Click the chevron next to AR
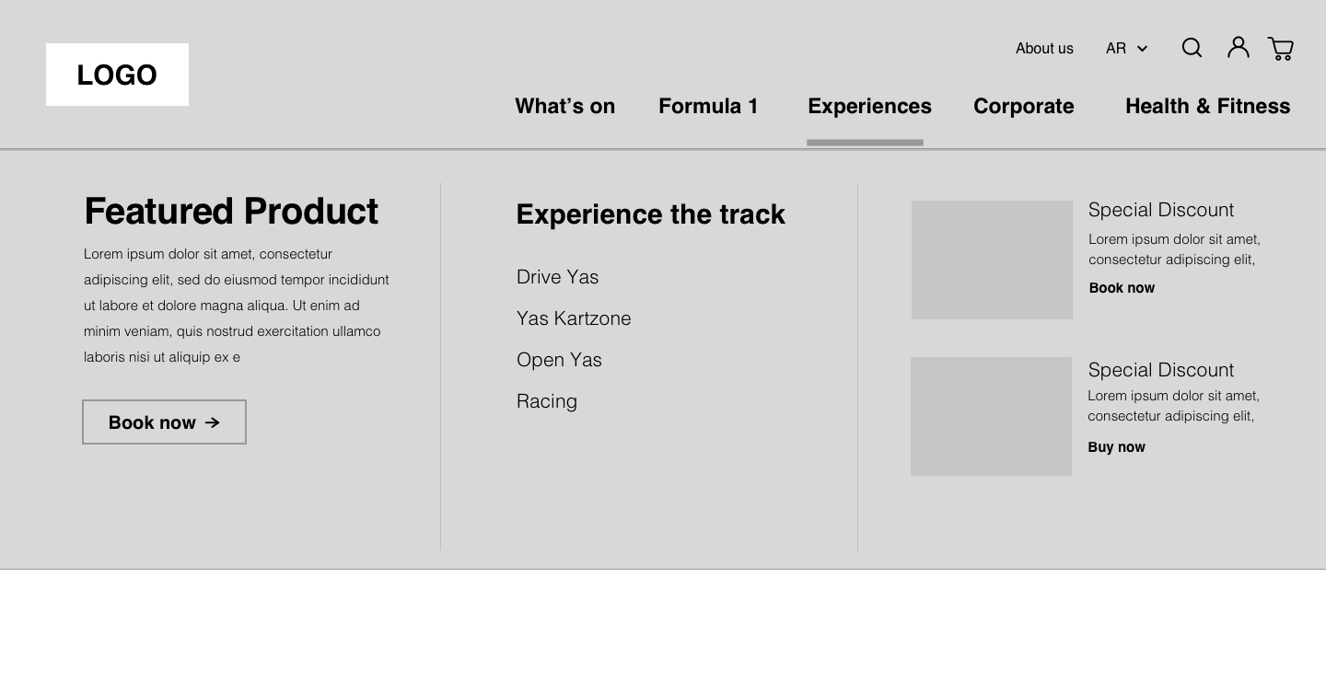 tap(1142, 49)
